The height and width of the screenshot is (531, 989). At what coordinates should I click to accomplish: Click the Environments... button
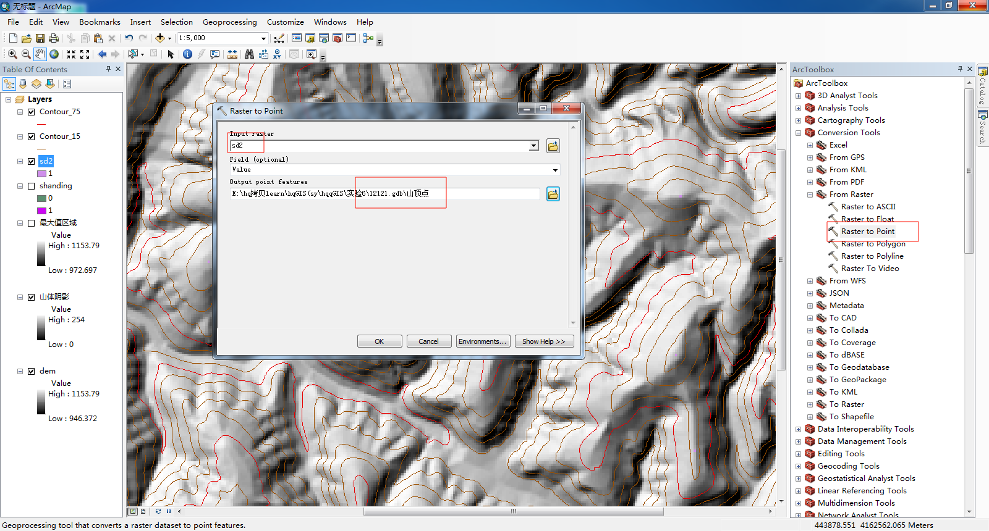pos(483,341)
